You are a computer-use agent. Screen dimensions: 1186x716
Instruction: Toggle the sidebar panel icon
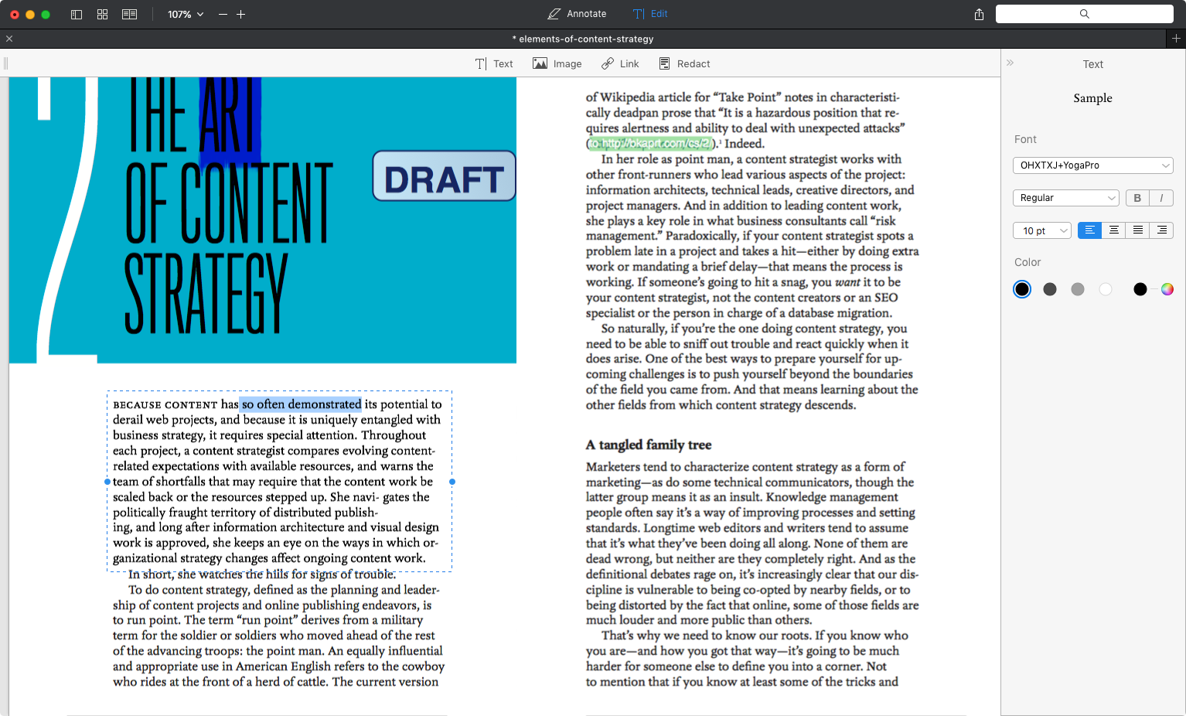pyautogui.click(x=77, y=15)
